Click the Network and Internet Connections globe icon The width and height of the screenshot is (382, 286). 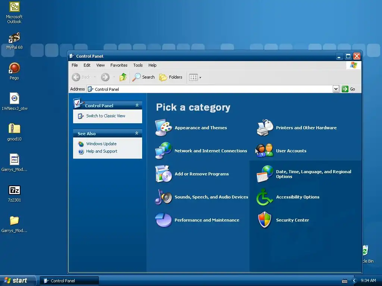pos(163,150)
